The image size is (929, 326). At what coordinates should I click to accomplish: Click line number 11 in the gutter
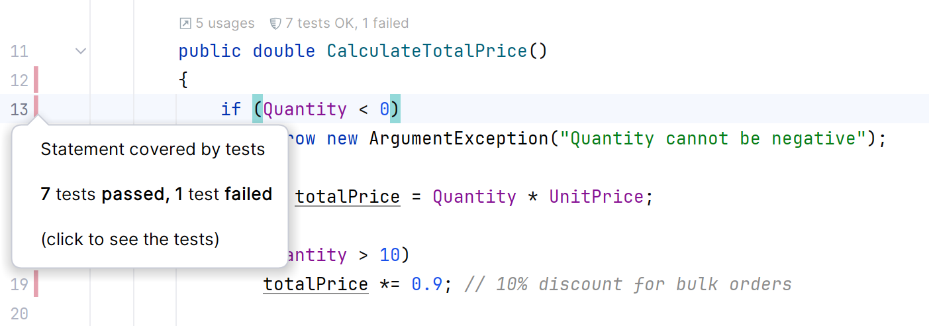click(20, 52)
